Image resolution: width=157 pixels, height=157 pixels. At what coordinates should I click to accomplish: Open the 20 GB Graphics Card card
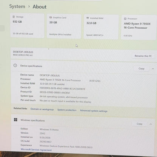64,26
